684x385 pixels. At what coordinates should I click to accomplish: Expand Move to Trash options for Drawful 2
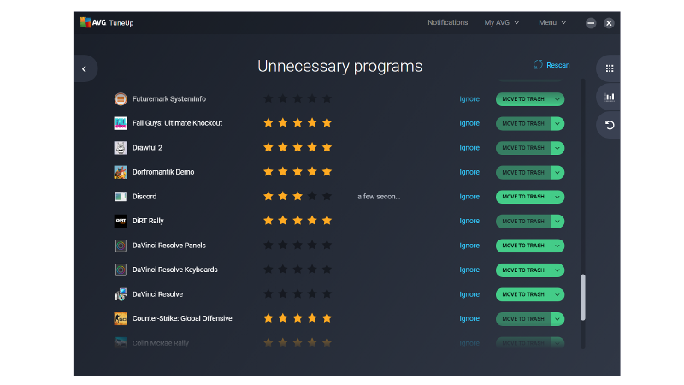tap(557, 148)
